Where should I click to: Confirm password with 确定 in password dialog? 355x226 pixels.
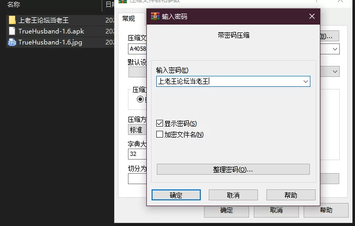pyautogui.click(x=176, y=195)
